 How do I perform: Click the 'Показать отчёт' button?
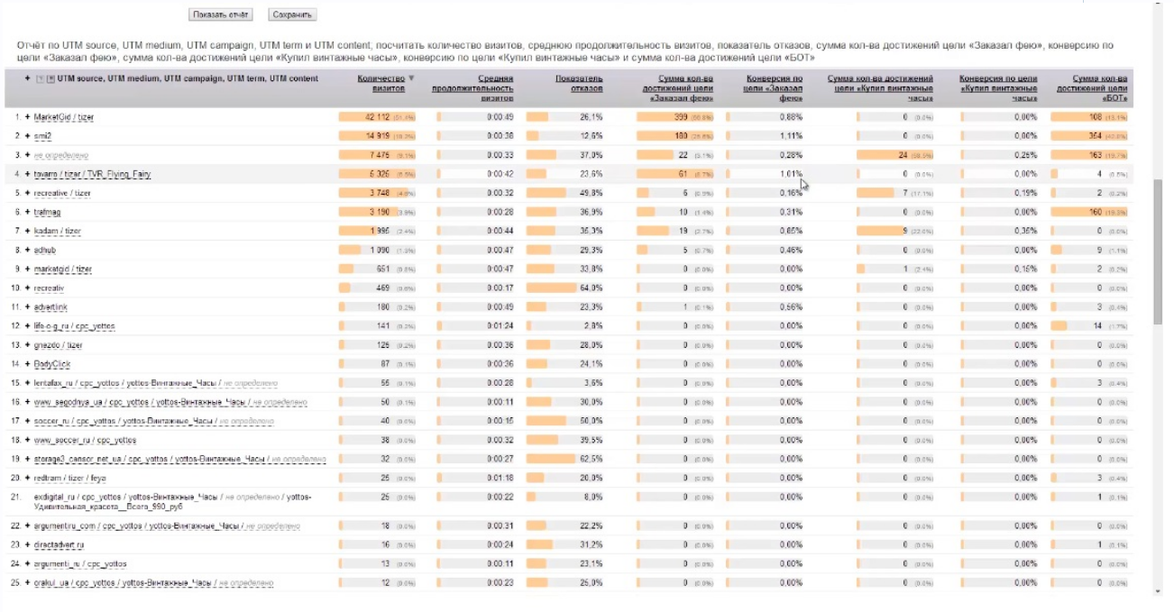pos(220,14)
